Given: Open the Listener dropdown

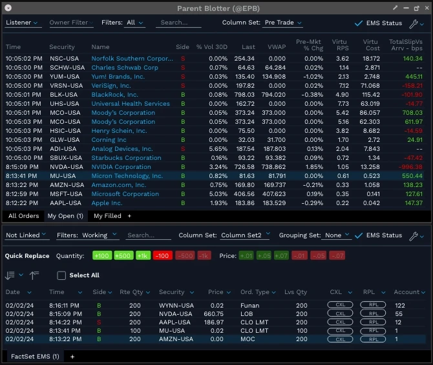Looking at the screenshot, I should point(22,23).
